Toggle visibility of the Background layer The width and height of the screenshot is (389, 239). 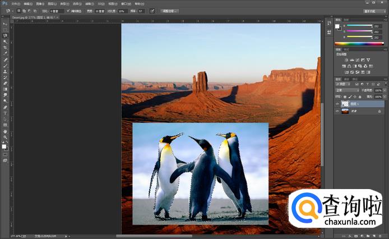tap(337, 111)
